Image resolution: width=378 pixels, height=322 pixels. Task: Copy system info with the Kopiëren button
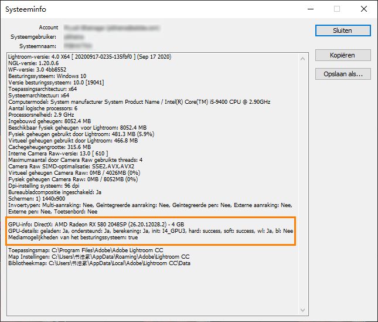(343, 55)
